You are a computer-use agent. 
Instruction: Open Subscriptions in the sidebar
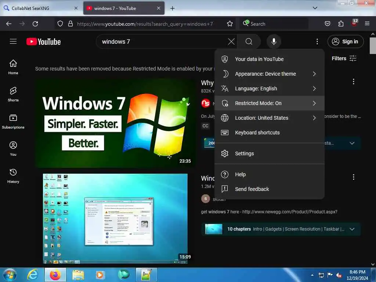click(x=13, y=121)
